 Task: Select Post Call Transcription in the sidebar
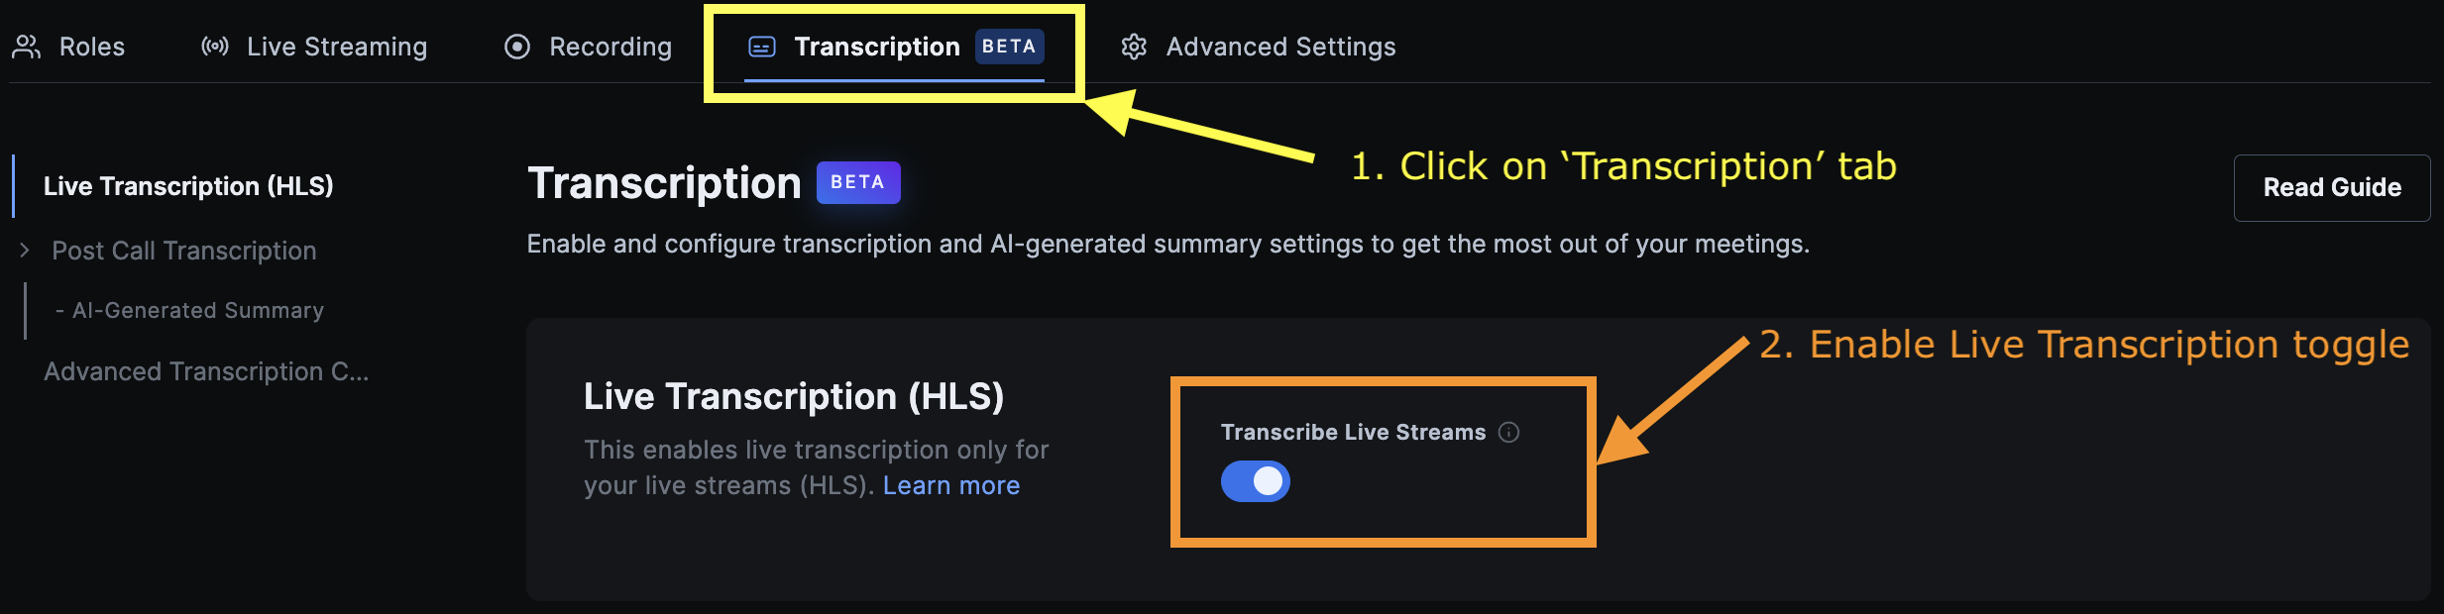tap(184, 250)
